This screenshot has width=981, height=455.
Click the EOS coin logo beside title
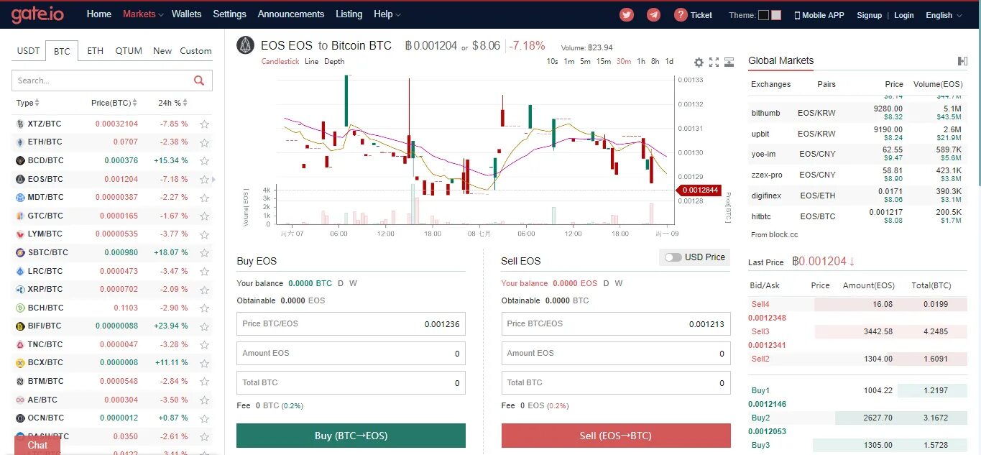tap(246, 45)
